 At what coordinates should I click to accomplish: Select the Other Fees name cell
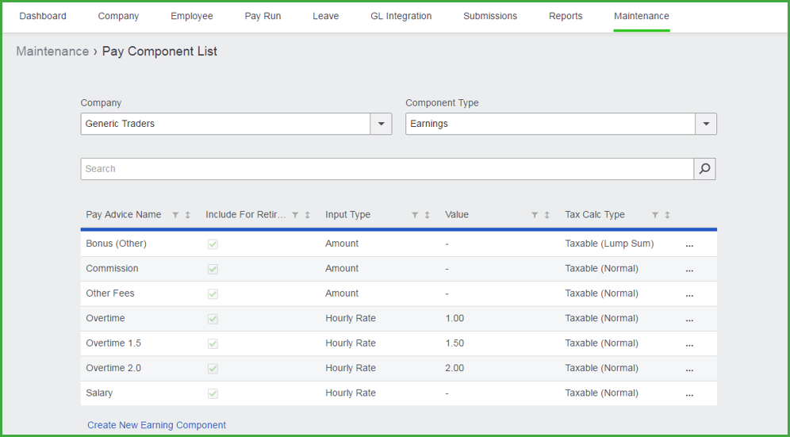tap(110, 293)
